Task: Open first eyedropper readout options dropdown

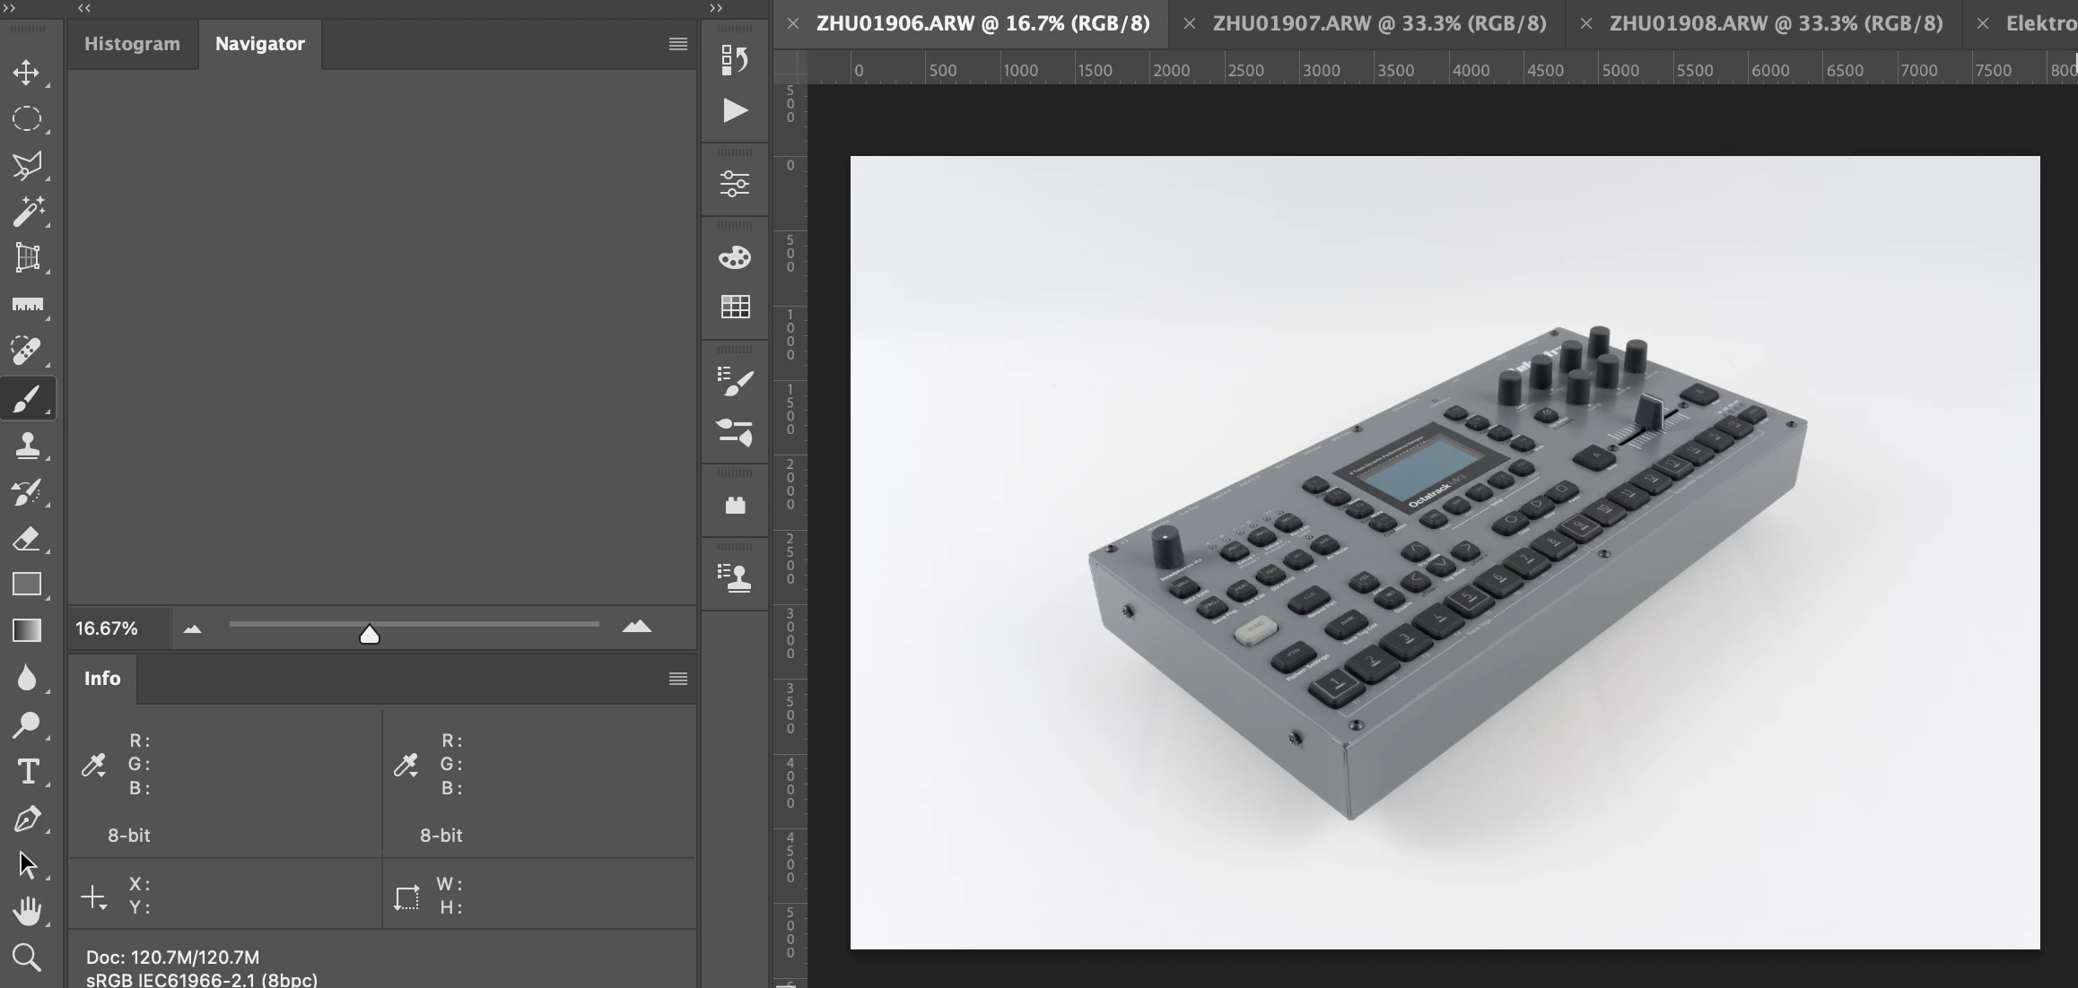Action: [x=94, y=766]
